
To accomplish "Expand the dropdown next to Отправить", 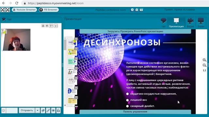I will click(x=38, y=110).
